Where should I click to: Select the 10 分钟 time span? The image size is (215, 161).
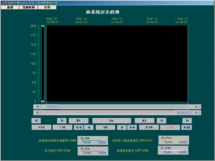pos(169,127)
